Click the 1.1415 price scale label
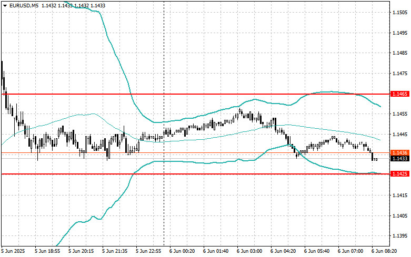411x257 pixels. tap(400, 195)
